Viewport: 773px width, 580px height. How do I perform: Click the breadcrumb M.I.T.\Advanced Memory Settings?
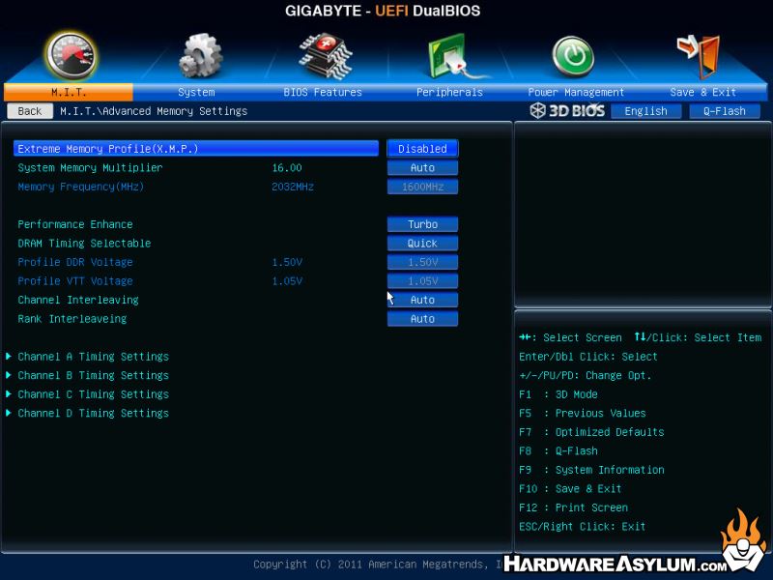(x=154, y=111)
